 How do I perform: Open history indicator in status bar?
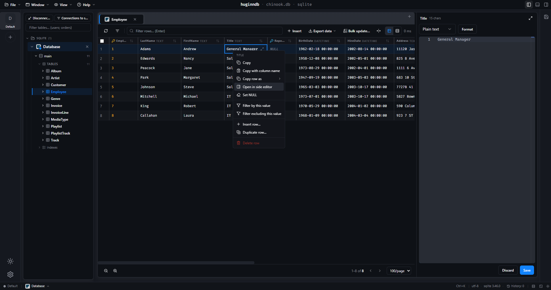pyautogui.click(x=516, y=286)
